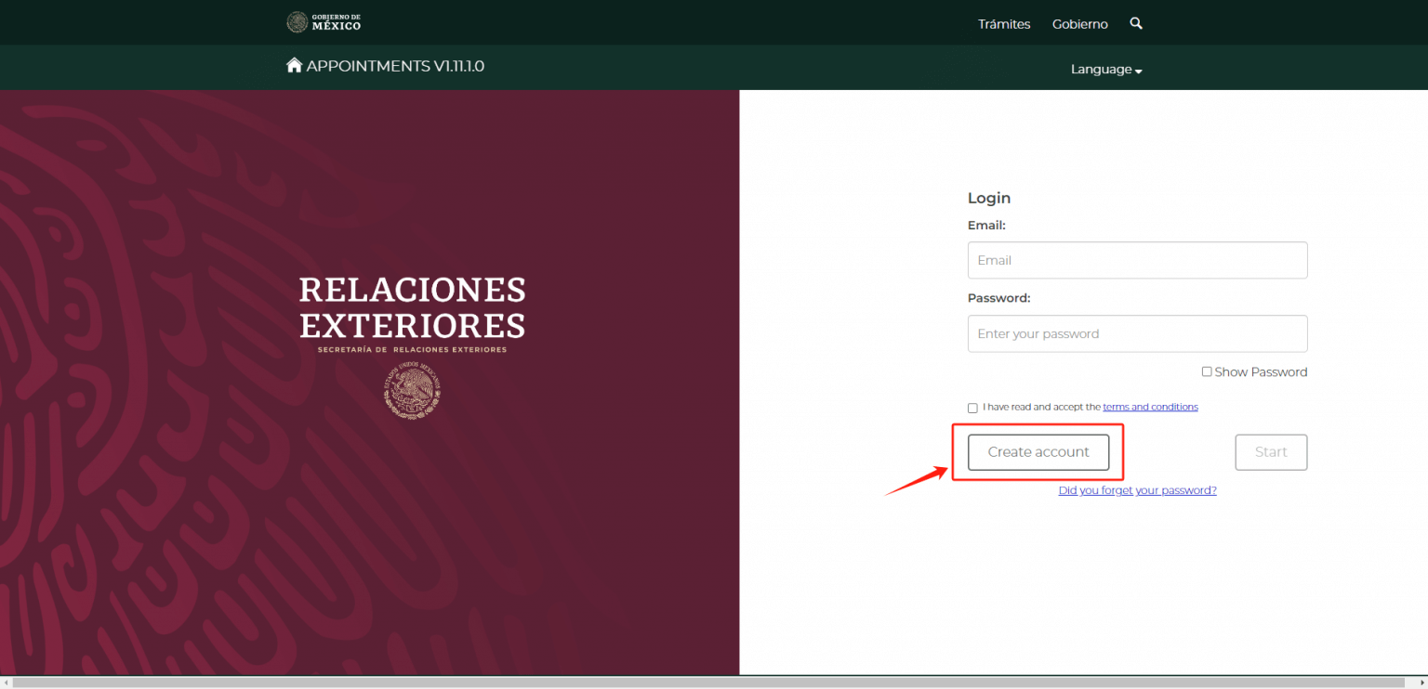Click the Start button
The image size is (1428, 689).
(x=1271, y=452)
